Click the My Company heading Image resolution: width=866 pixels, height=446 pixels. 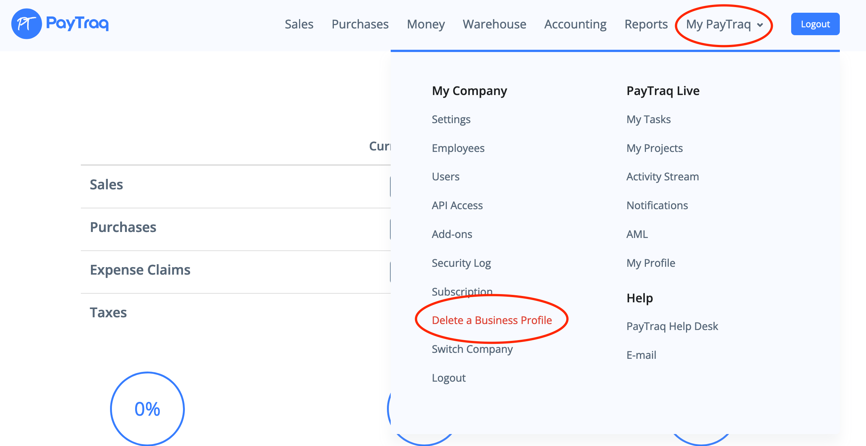point(469,91)
